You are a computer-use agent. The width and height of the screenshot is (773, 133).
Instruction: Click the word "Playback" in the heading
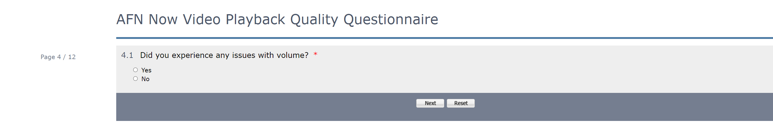(255, 20)
